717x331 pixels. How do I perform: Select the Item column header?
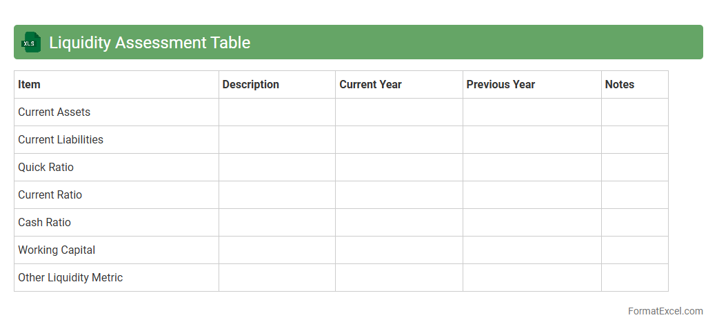pos(30,84)
